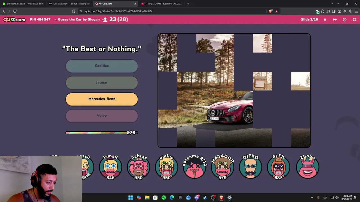Open Brave Leo AI assistant
Image resolution: width=360 pixels, height=202 pixels.
pos(345,11)
